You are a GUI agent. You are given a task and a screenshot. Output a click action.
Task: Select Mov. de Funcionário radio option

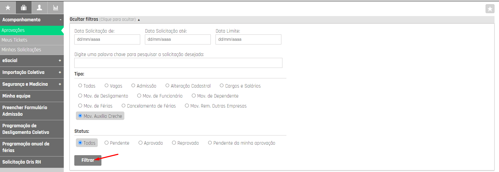coord(139,95)
